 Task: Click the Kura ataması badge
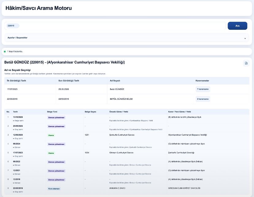54,189
